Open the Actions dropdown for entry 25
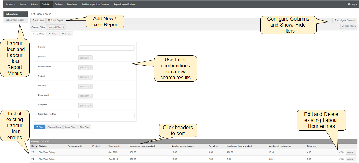The width and height of the screenshot is (359, 163). click(x=351, y=152)
